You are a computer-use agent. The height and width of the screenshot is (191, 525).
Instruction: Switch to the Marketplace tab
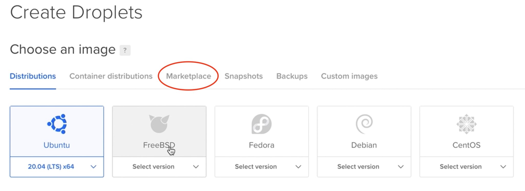coord(188,76)
